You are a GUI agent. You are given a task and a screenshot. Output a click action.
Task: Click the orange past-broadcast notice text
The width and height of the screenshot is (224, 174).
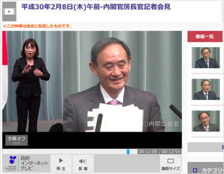(37, 26)
